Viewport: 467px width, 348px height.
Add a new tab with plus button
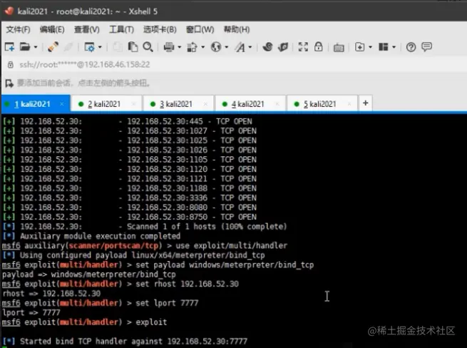point(366,103)
